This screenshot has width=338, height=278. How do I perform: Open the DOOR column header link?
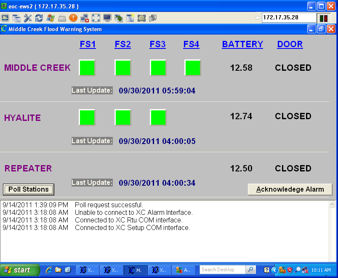pyautogui.click(x=290, y=44)
